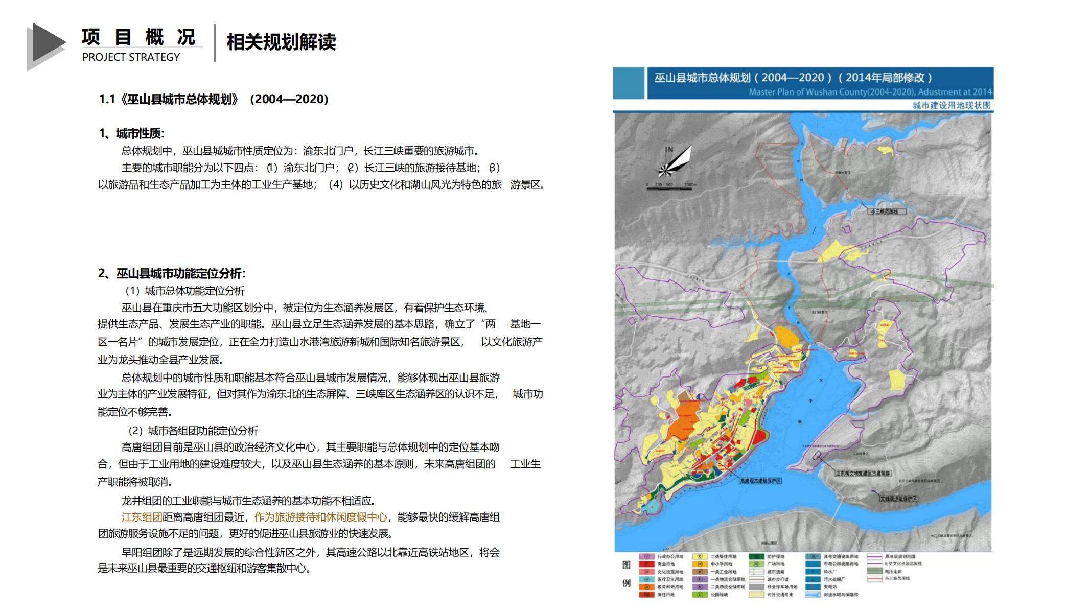Click the 变电站 legend symbol
The height and width of the screenshot is (613, 1090).
(813, 587)
